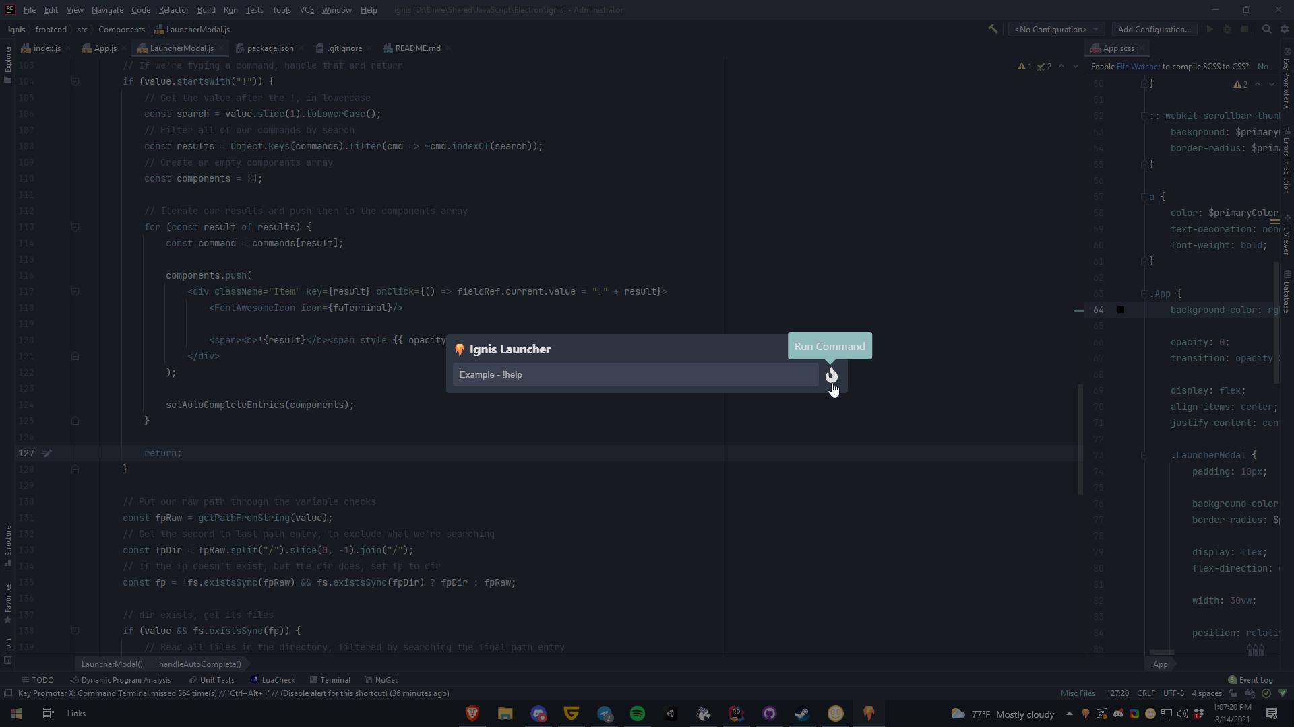This screenshot has height=727, width=1294.
Task: Open the Navigate menu
Action: click(x=107, y=10)
